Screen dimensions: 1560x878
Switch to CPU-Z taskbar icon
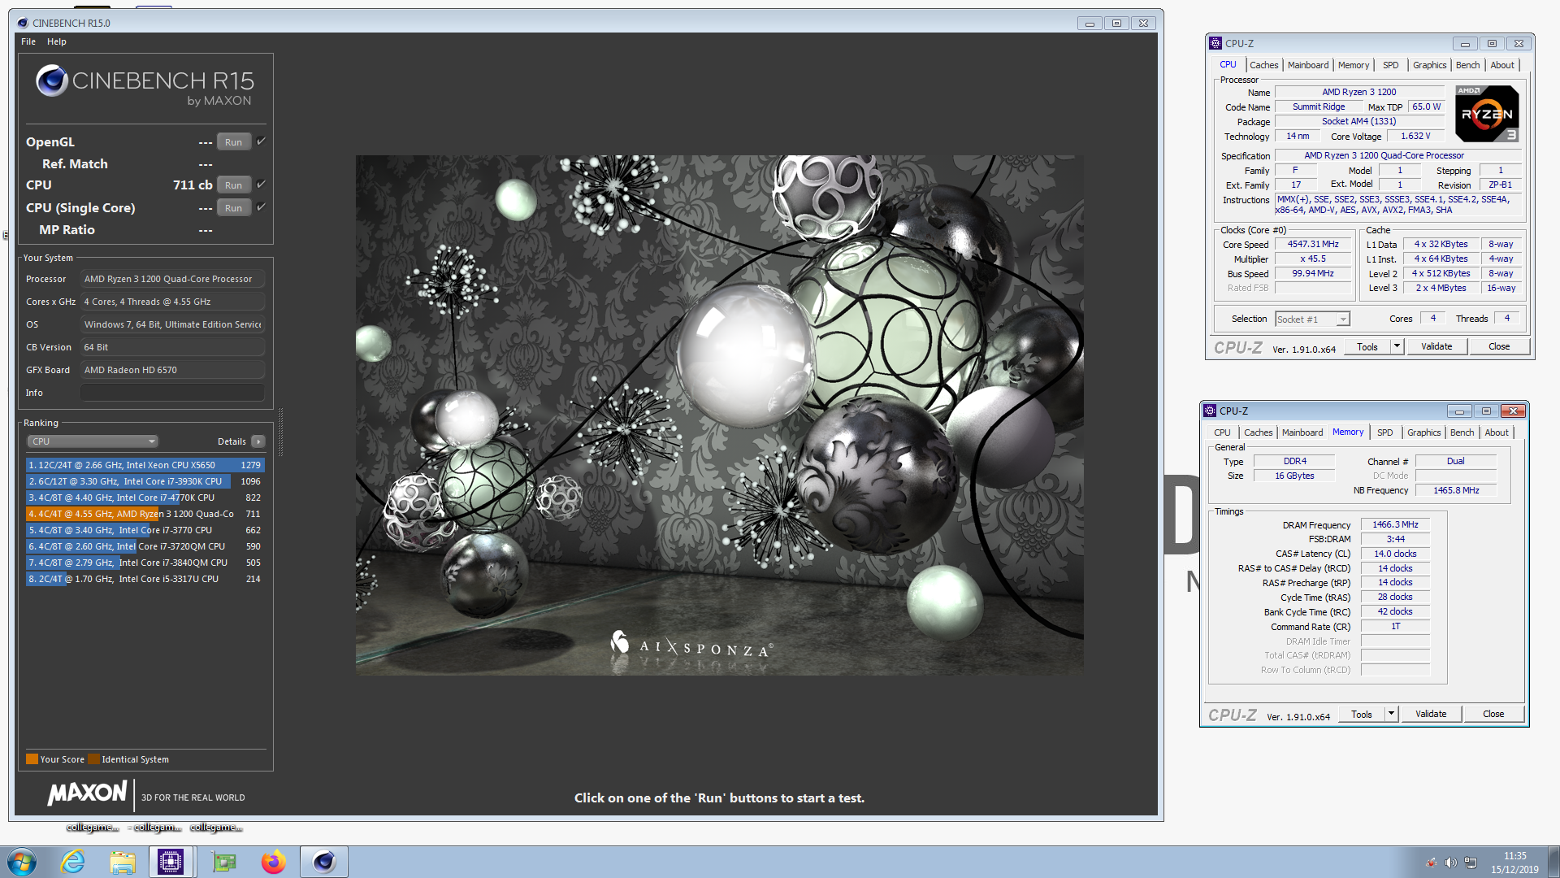click(x=171, y=862)
